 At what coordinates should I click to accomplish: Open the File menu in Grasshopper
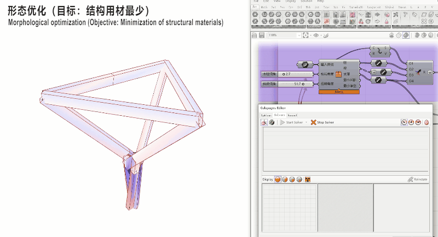tap(256, 1)
